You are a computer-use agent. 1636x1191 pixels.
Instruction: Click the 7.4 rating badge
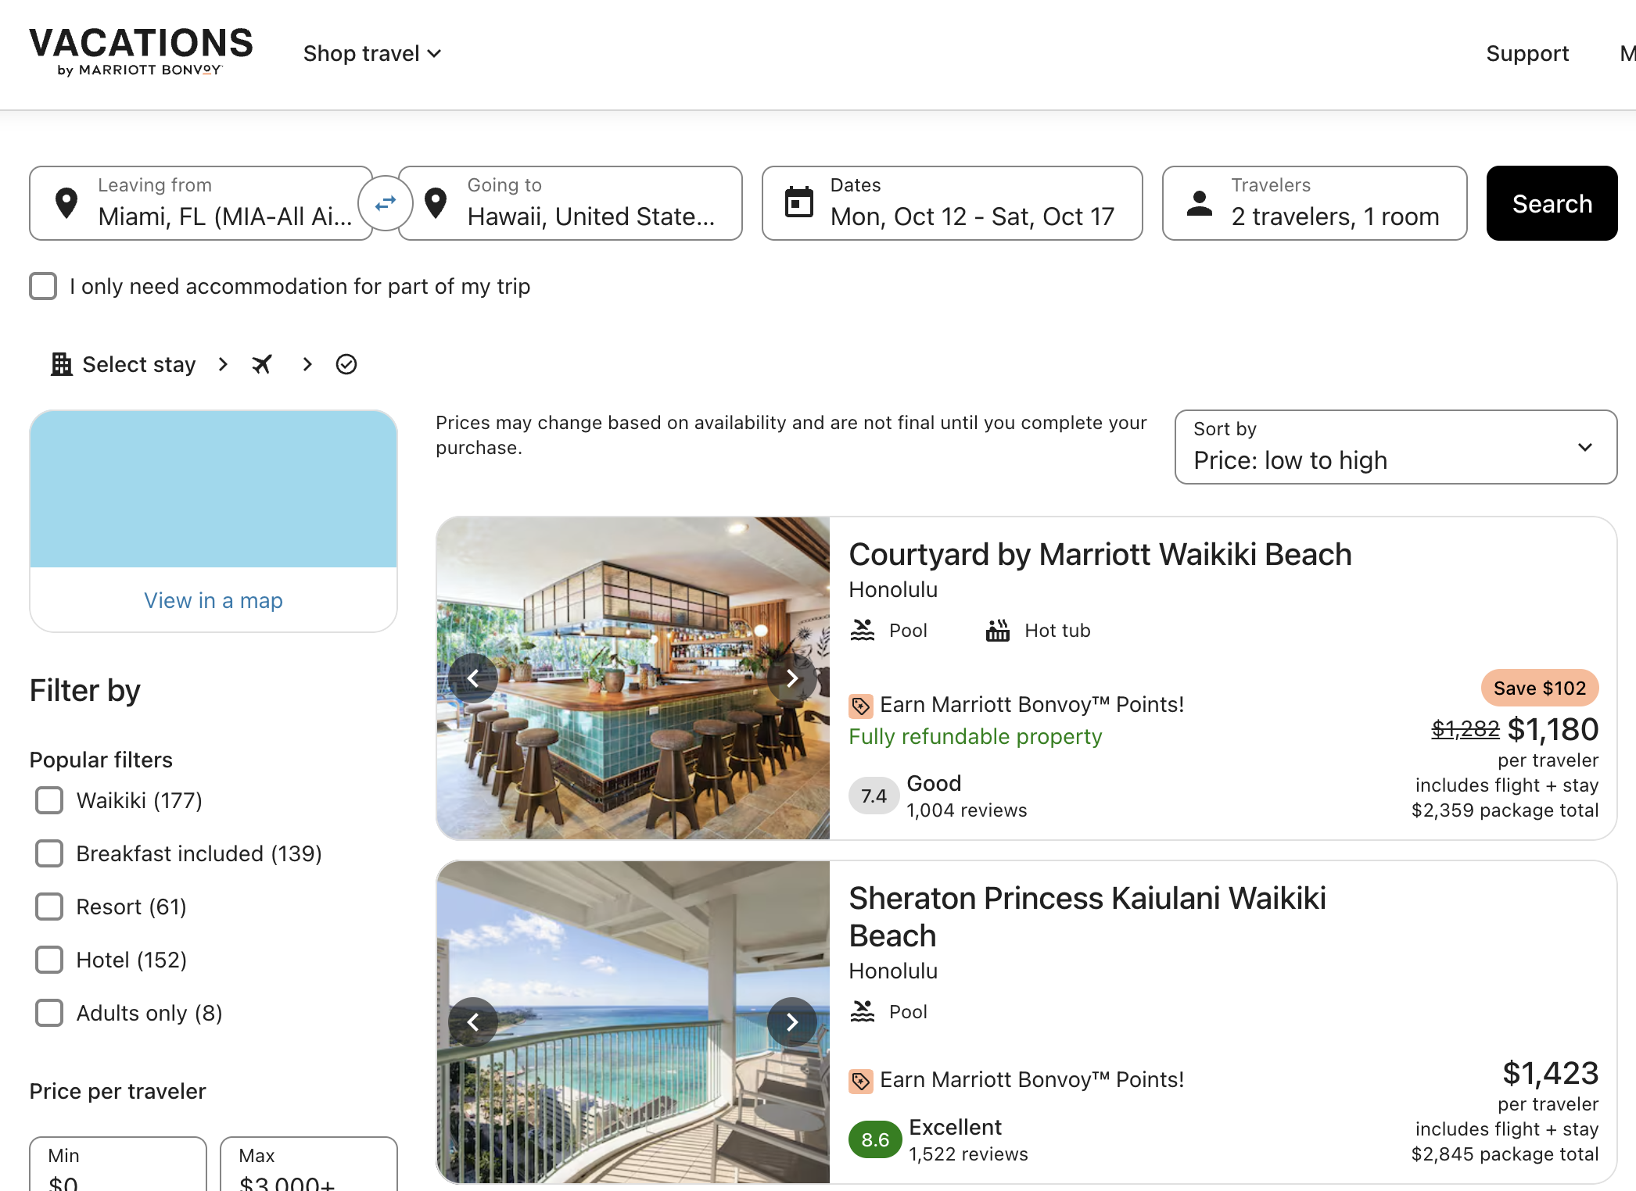[x=874, y=796]
